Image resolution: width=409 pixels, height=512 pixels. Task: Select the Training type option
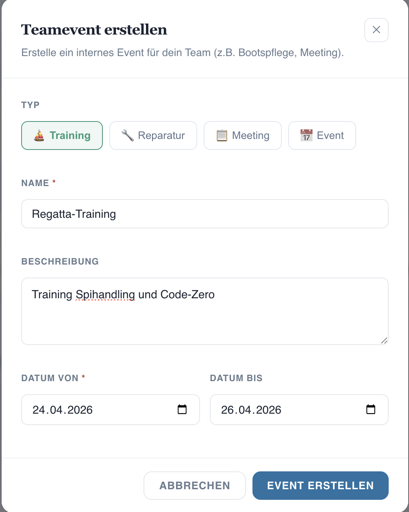pyautogui.click(x=70, y=135)
